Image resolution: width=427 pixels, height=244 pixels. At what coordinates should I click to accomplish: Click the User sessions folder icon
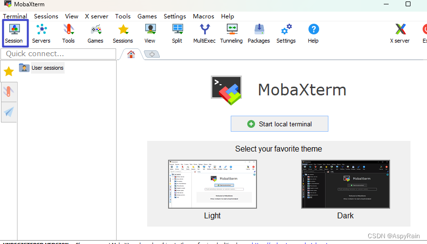tap(24, 68)
